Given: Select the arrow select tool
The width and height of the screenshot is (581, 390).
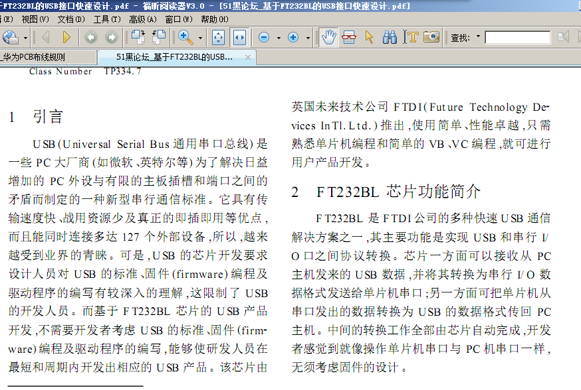Looking at the screenshot, I should click(369, 37).
